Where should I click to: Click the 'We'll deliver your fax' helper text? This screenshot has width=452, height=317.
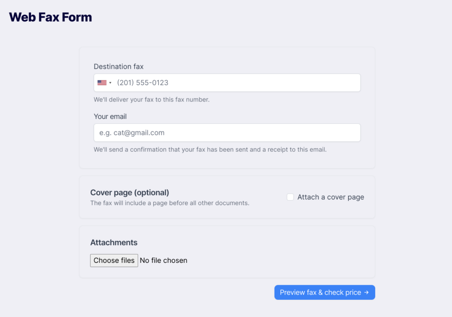coord(152,100)
